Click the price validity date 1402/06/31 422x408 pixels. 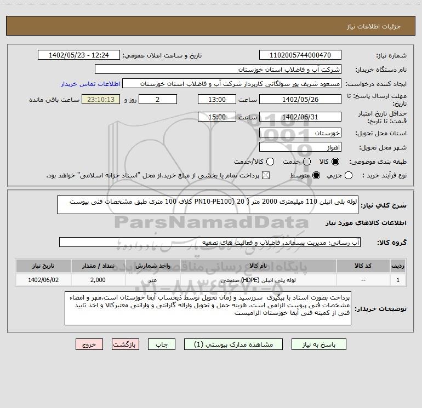point(300,117)
